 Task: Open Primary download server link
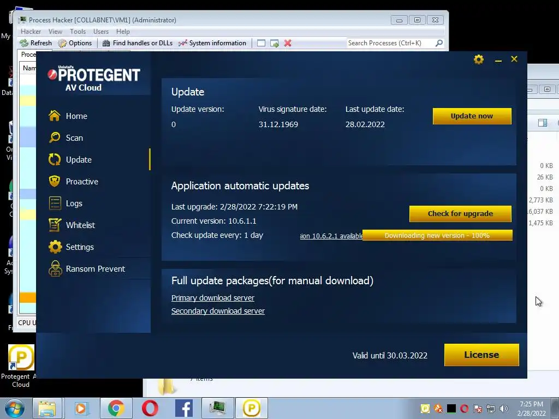click(213, 298)
